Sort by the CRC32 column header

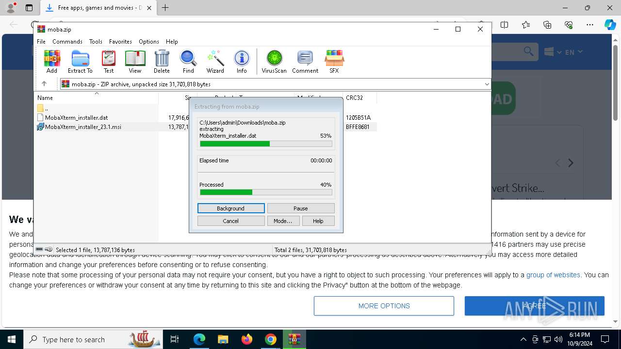click(x=360, y=97)
